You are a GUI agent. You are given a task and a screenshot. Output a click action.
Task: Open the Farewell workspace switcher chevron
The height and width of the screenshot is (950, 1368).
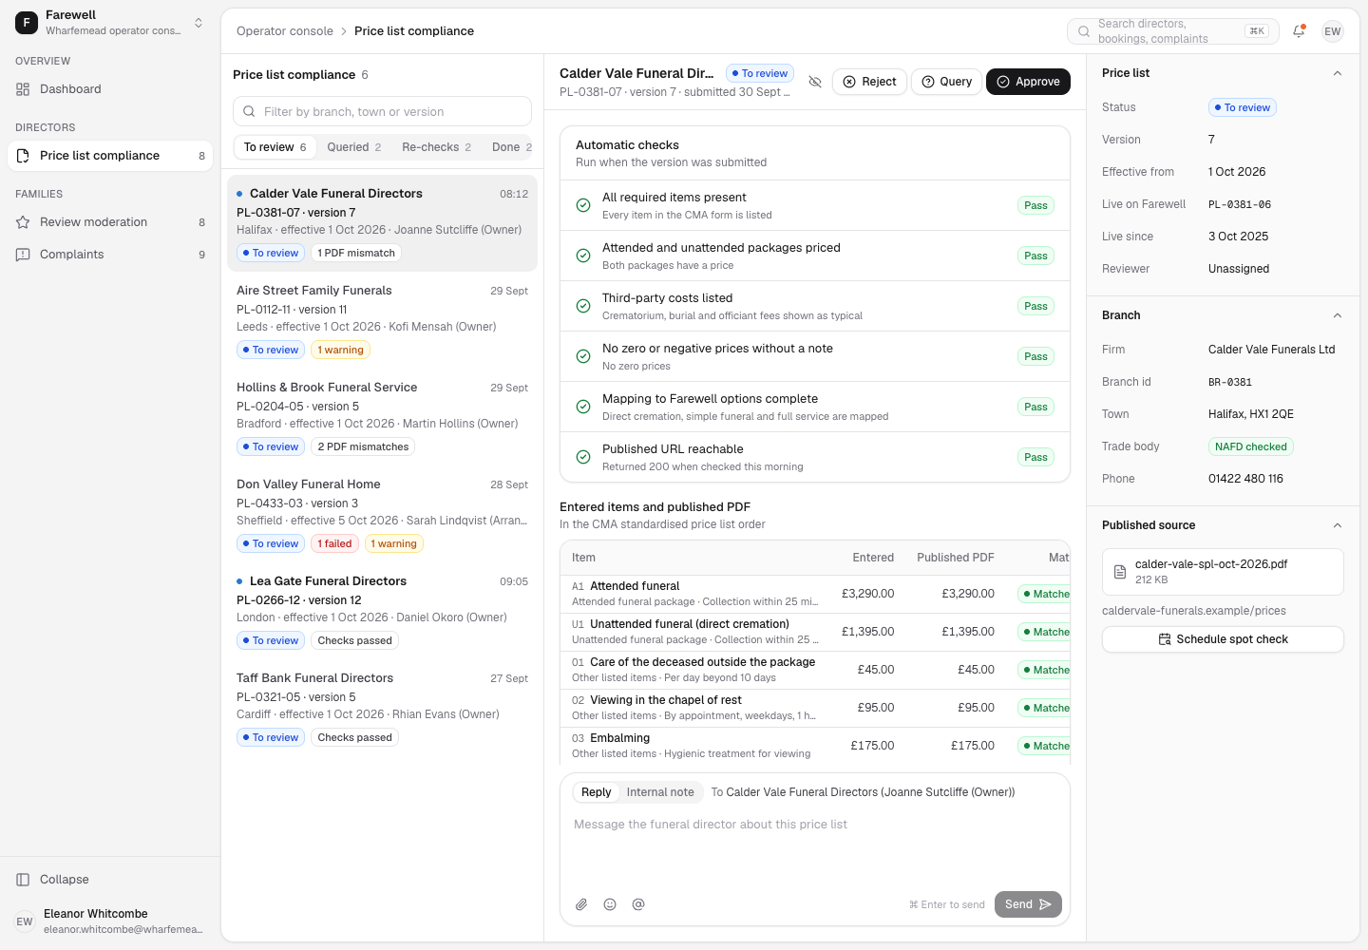coord(199,23)
